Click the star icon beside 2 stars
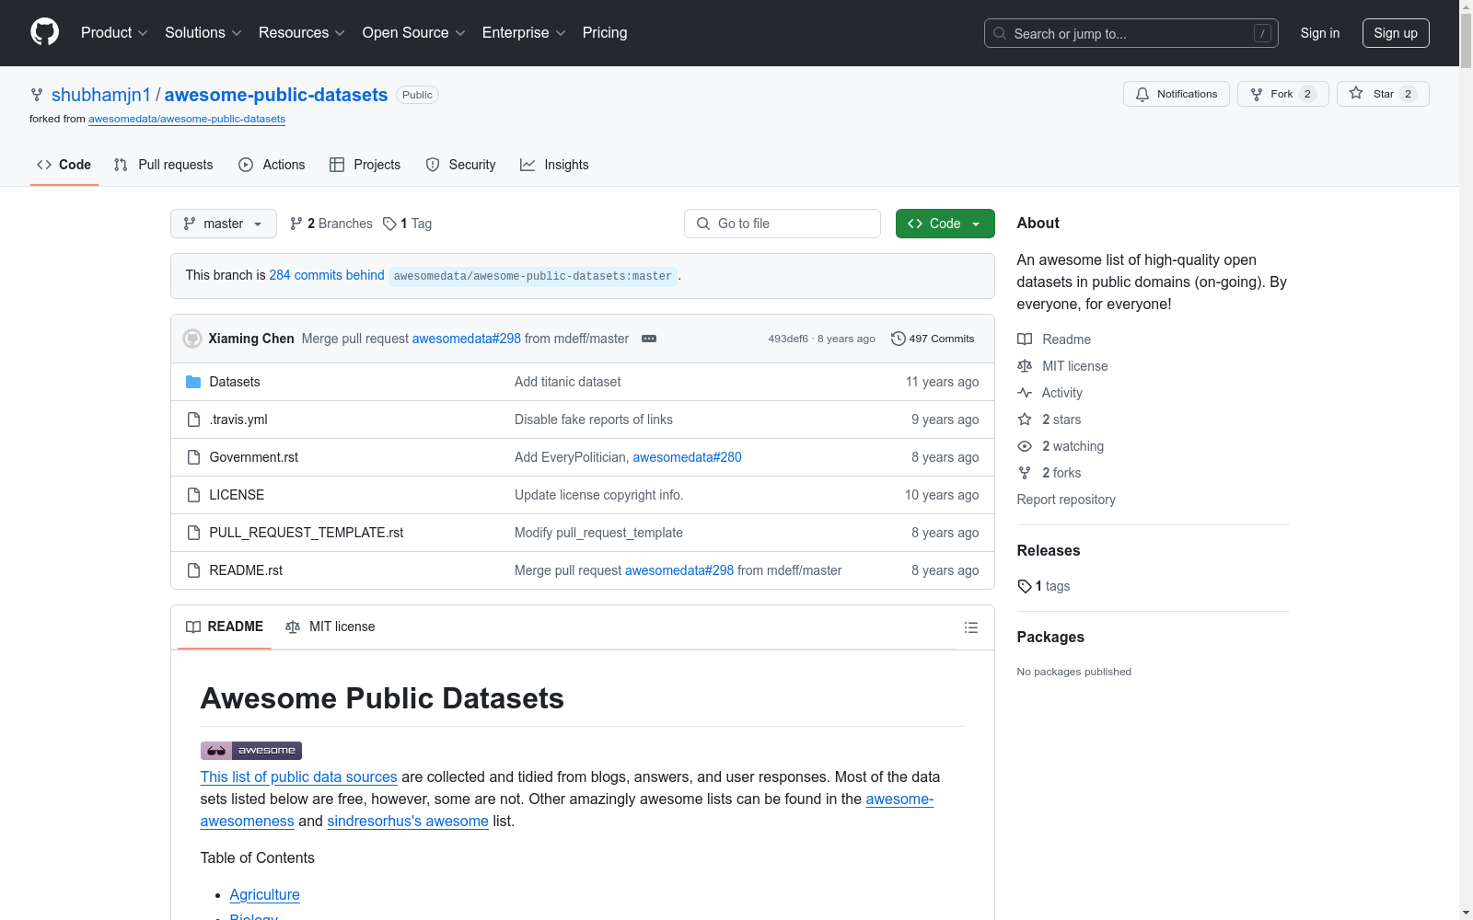The image size is (1473, 920). (1025, 420)
